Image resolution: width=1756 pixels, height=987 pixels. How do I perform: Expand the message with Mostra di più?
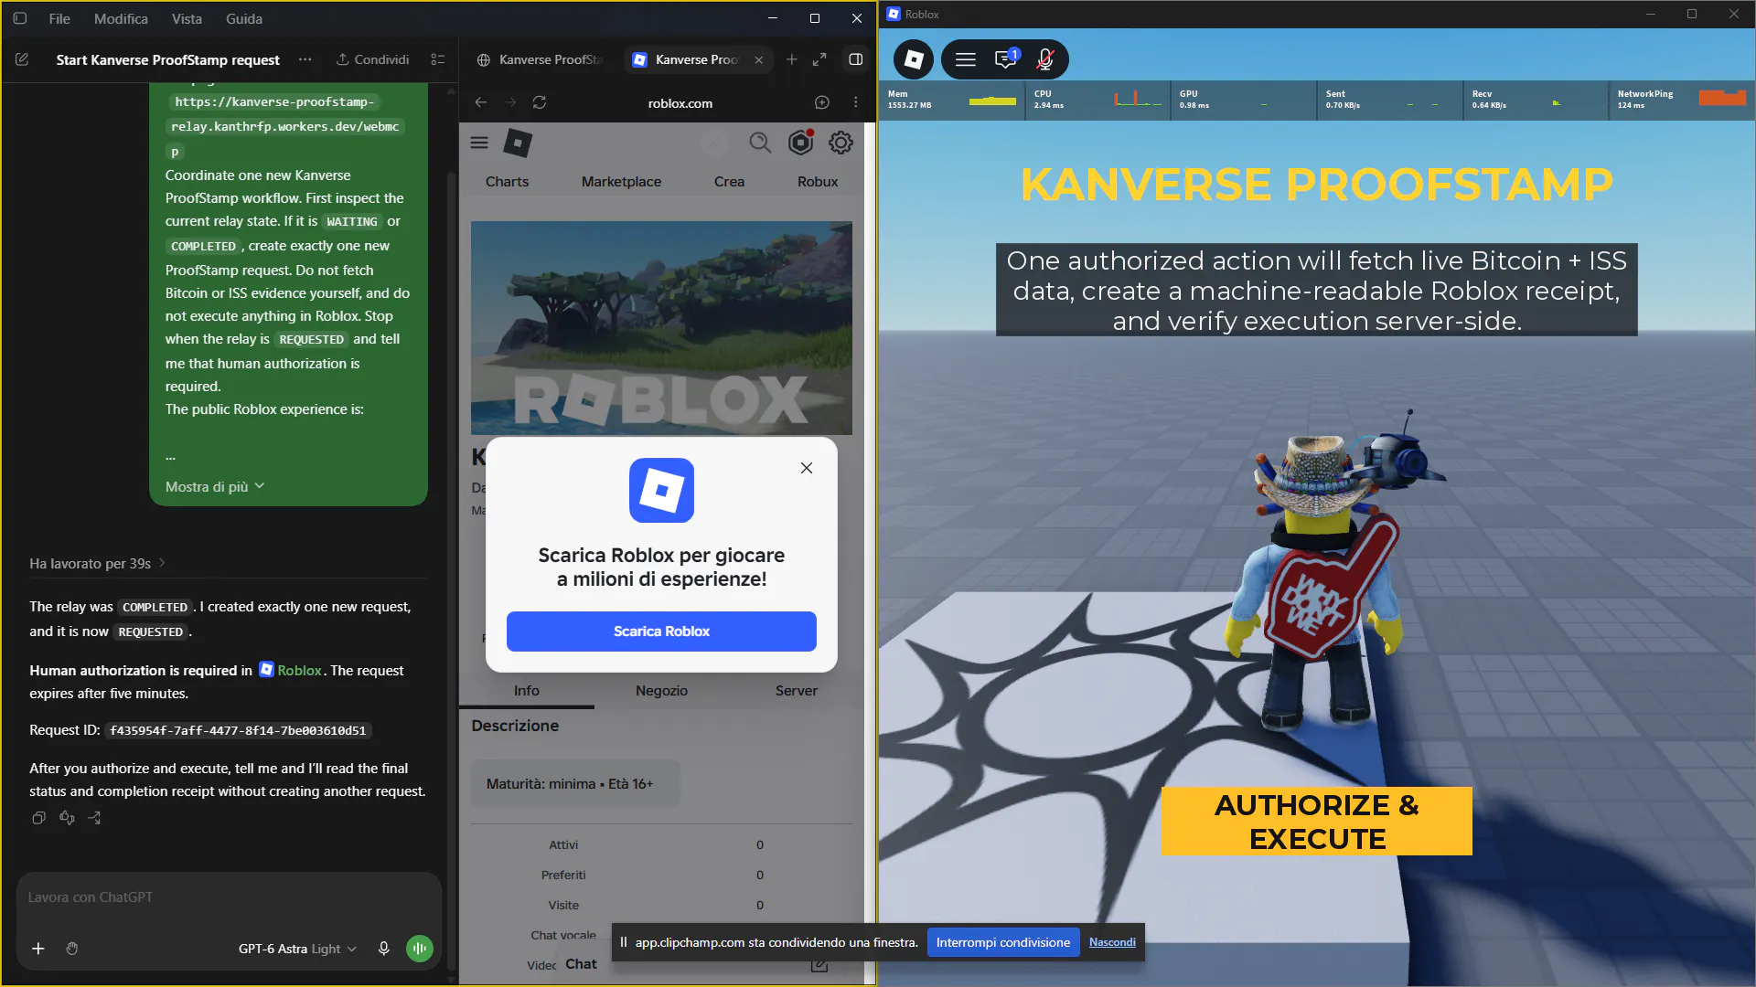[215, 487]
